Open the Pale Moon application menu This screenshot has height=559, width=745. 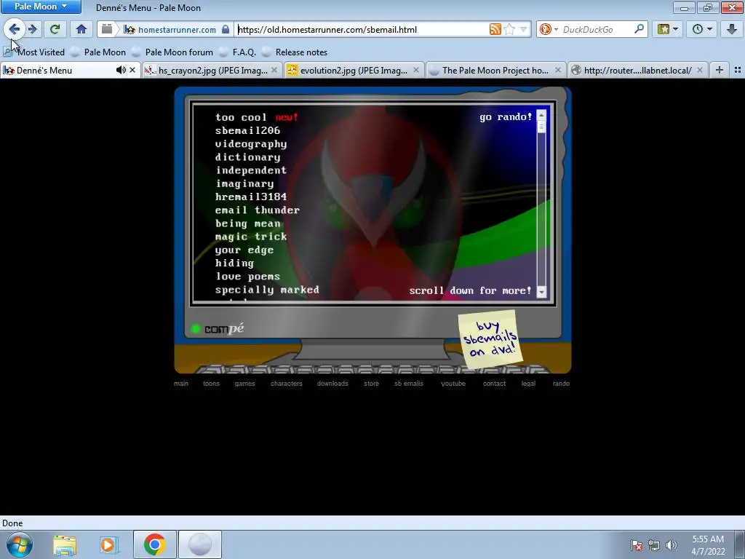click(41, 7)
